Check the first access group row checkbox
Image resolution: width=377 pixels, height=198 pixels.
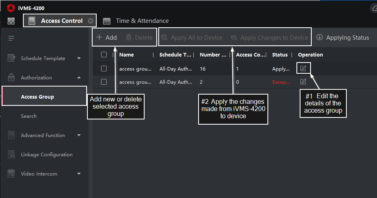[x=104, y=69]
